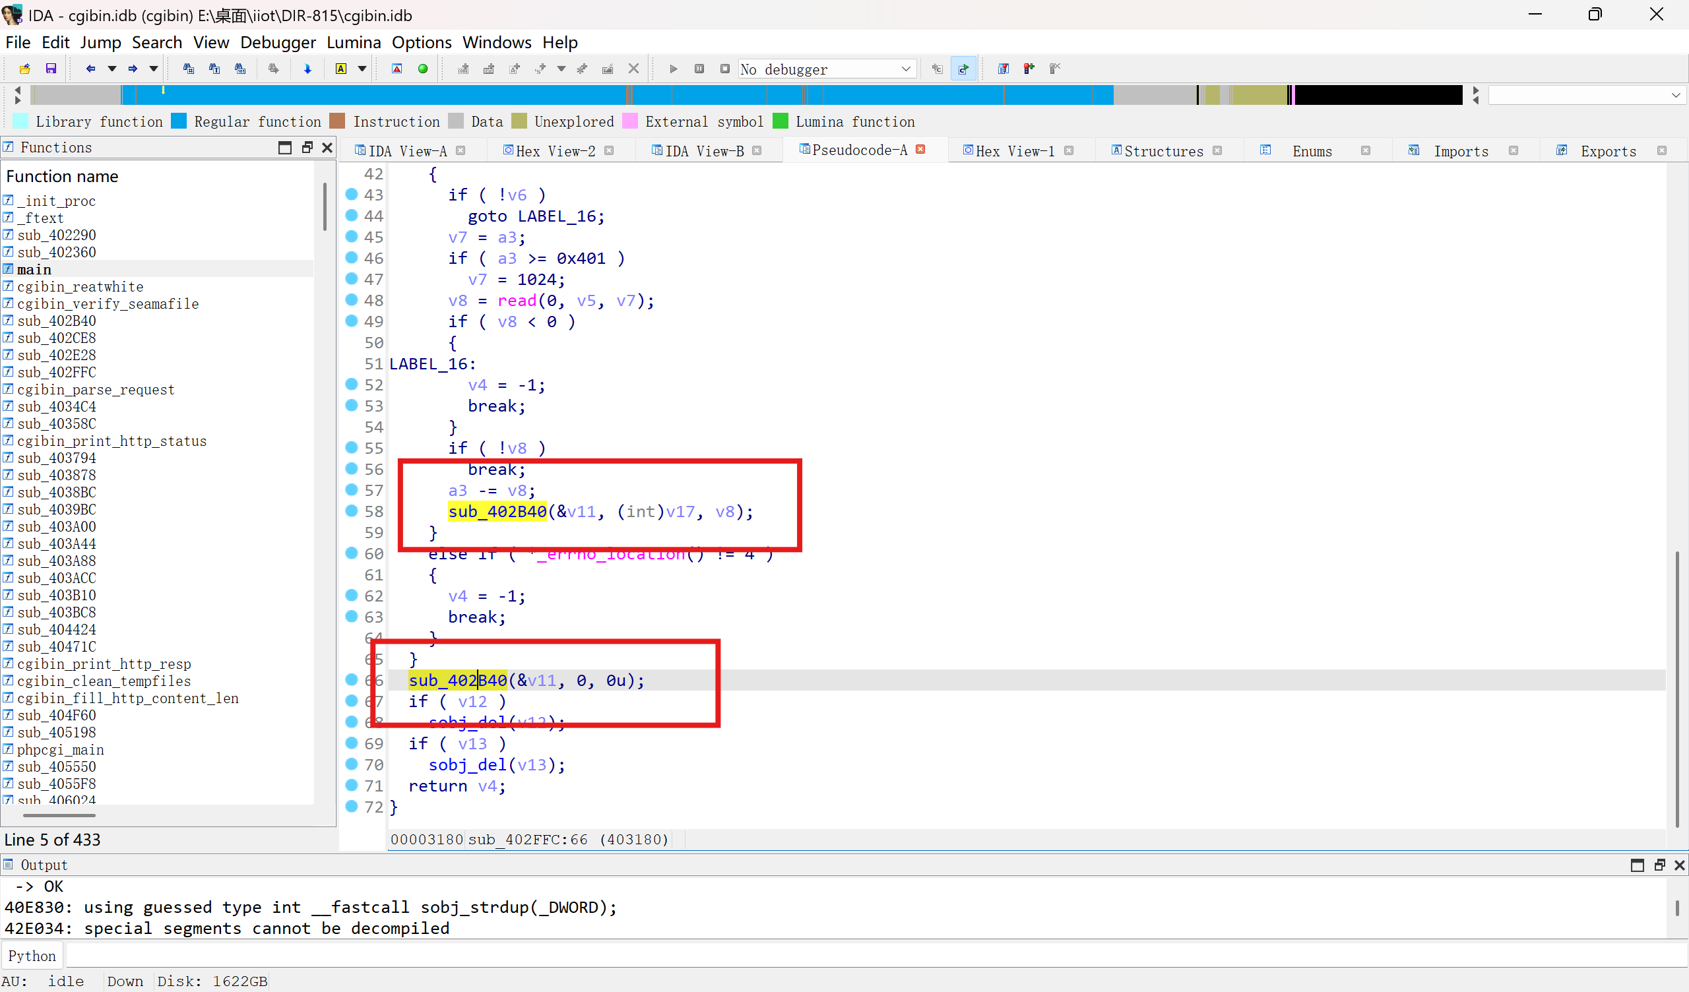Viewport: 1689px width, 992px height.
Task: Start process with the play button
Action: (x=674, y=69)
